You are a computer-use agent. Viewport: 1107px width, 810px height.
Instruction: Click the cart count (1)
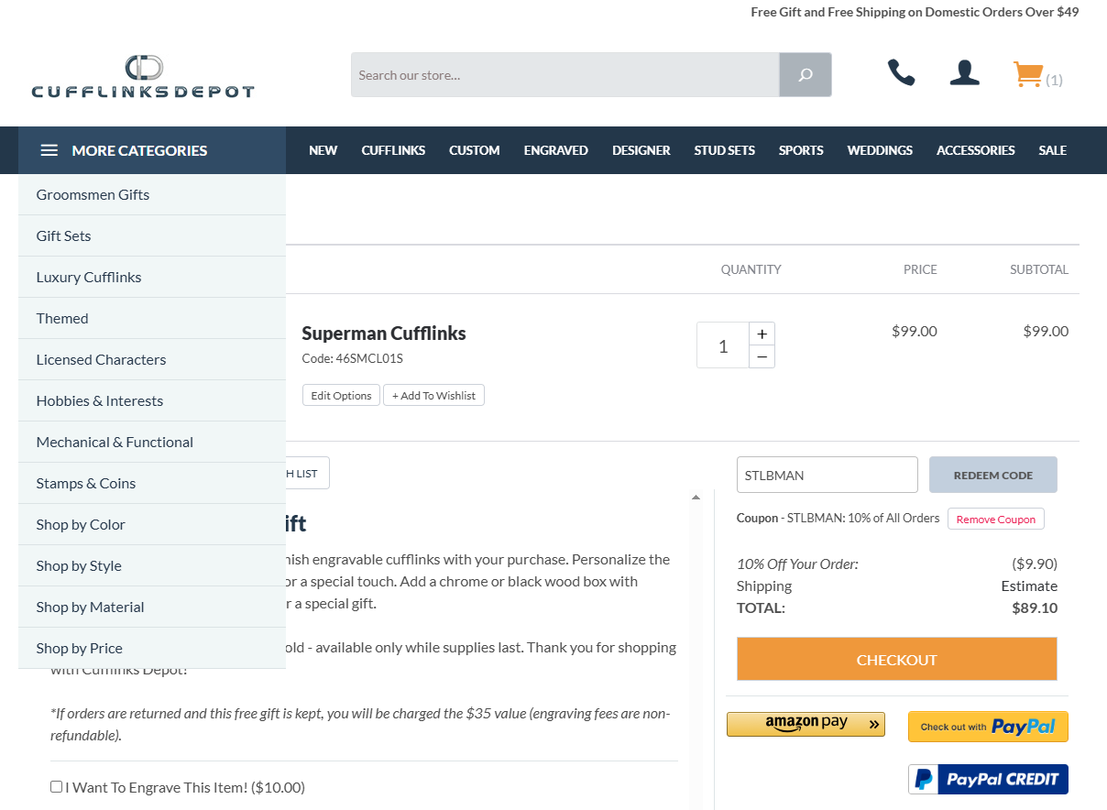[1054, 80]
